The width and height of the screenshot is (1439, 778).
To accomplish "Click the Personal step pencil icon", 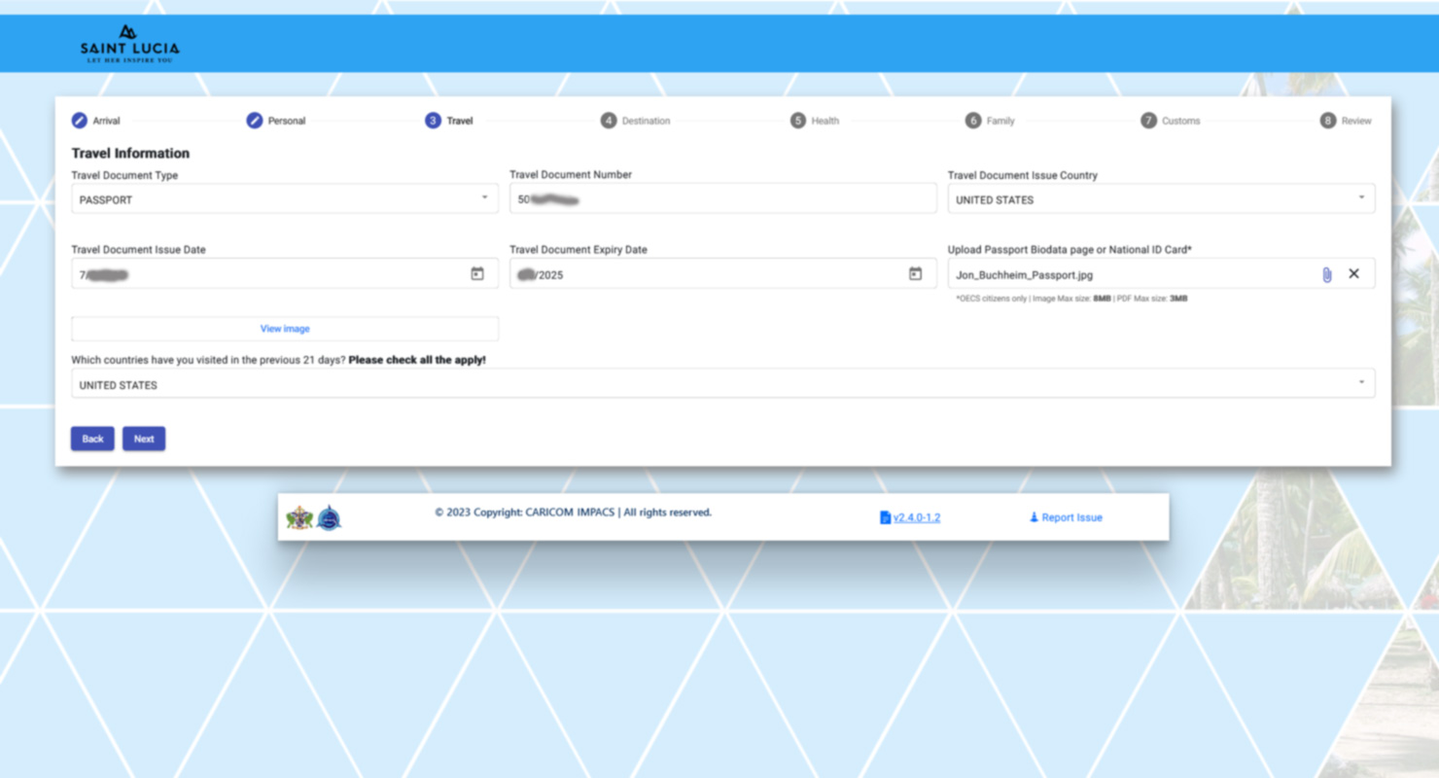I will click(255, 121).
